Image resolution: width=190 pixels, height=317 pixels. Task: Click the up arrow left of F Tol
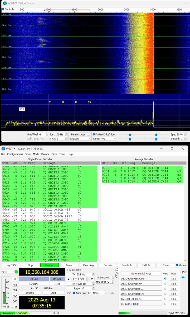68,279
